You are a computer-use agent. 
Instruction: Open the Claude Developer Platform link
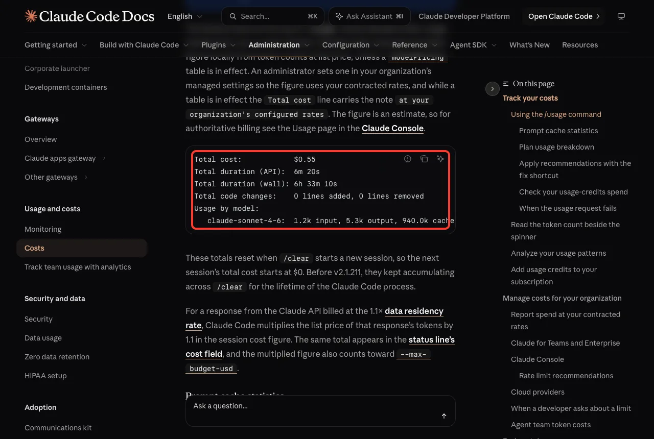click(464, 16)
